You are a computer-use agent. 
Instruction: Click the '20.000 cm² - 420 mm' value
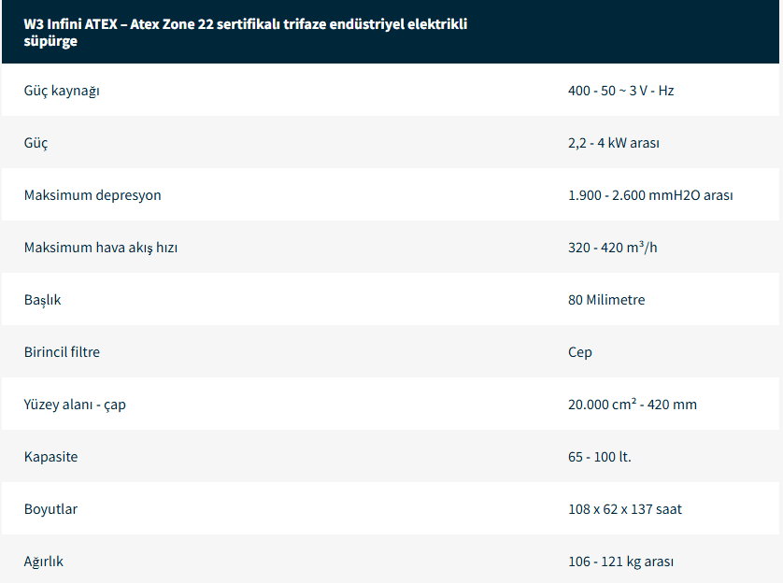633,405
